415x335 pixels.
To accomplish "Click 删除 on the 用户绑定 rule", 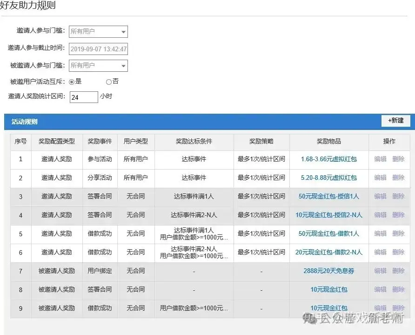I will pos(399,271).
